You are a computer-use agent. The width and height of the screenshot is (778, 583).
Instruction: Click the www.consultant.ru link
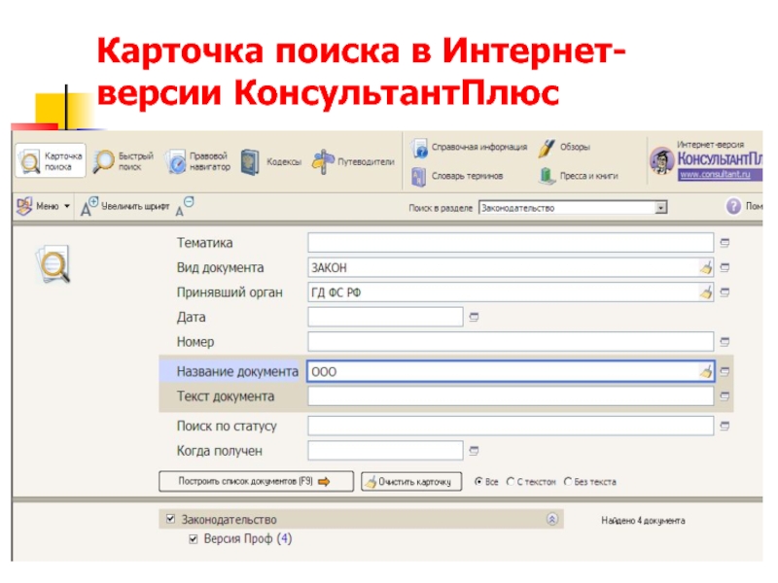pos(715,174)
